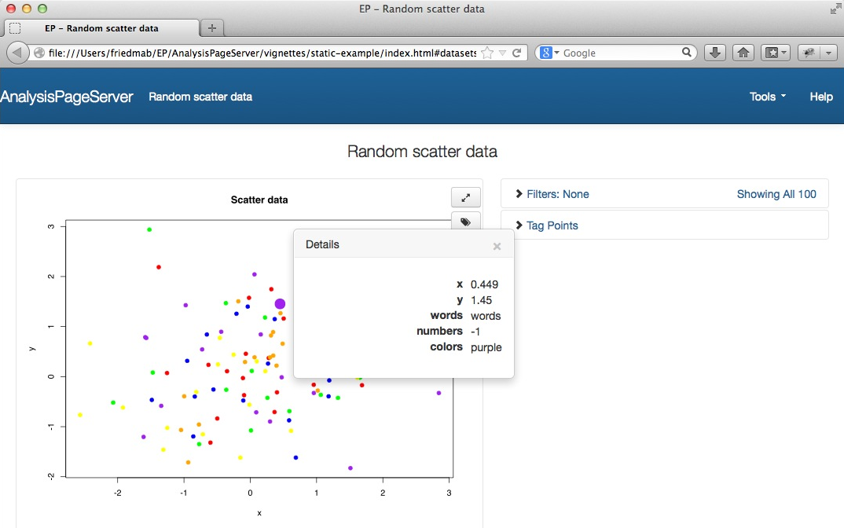The height and width of the screenshot is (528, 844).
Task: Go to the browser home icon
Action: click(743, 53)
